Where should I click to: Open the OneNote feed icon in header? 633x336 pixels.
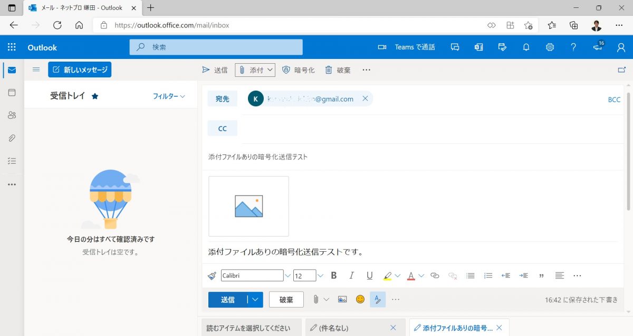click(x=478, y=47)
